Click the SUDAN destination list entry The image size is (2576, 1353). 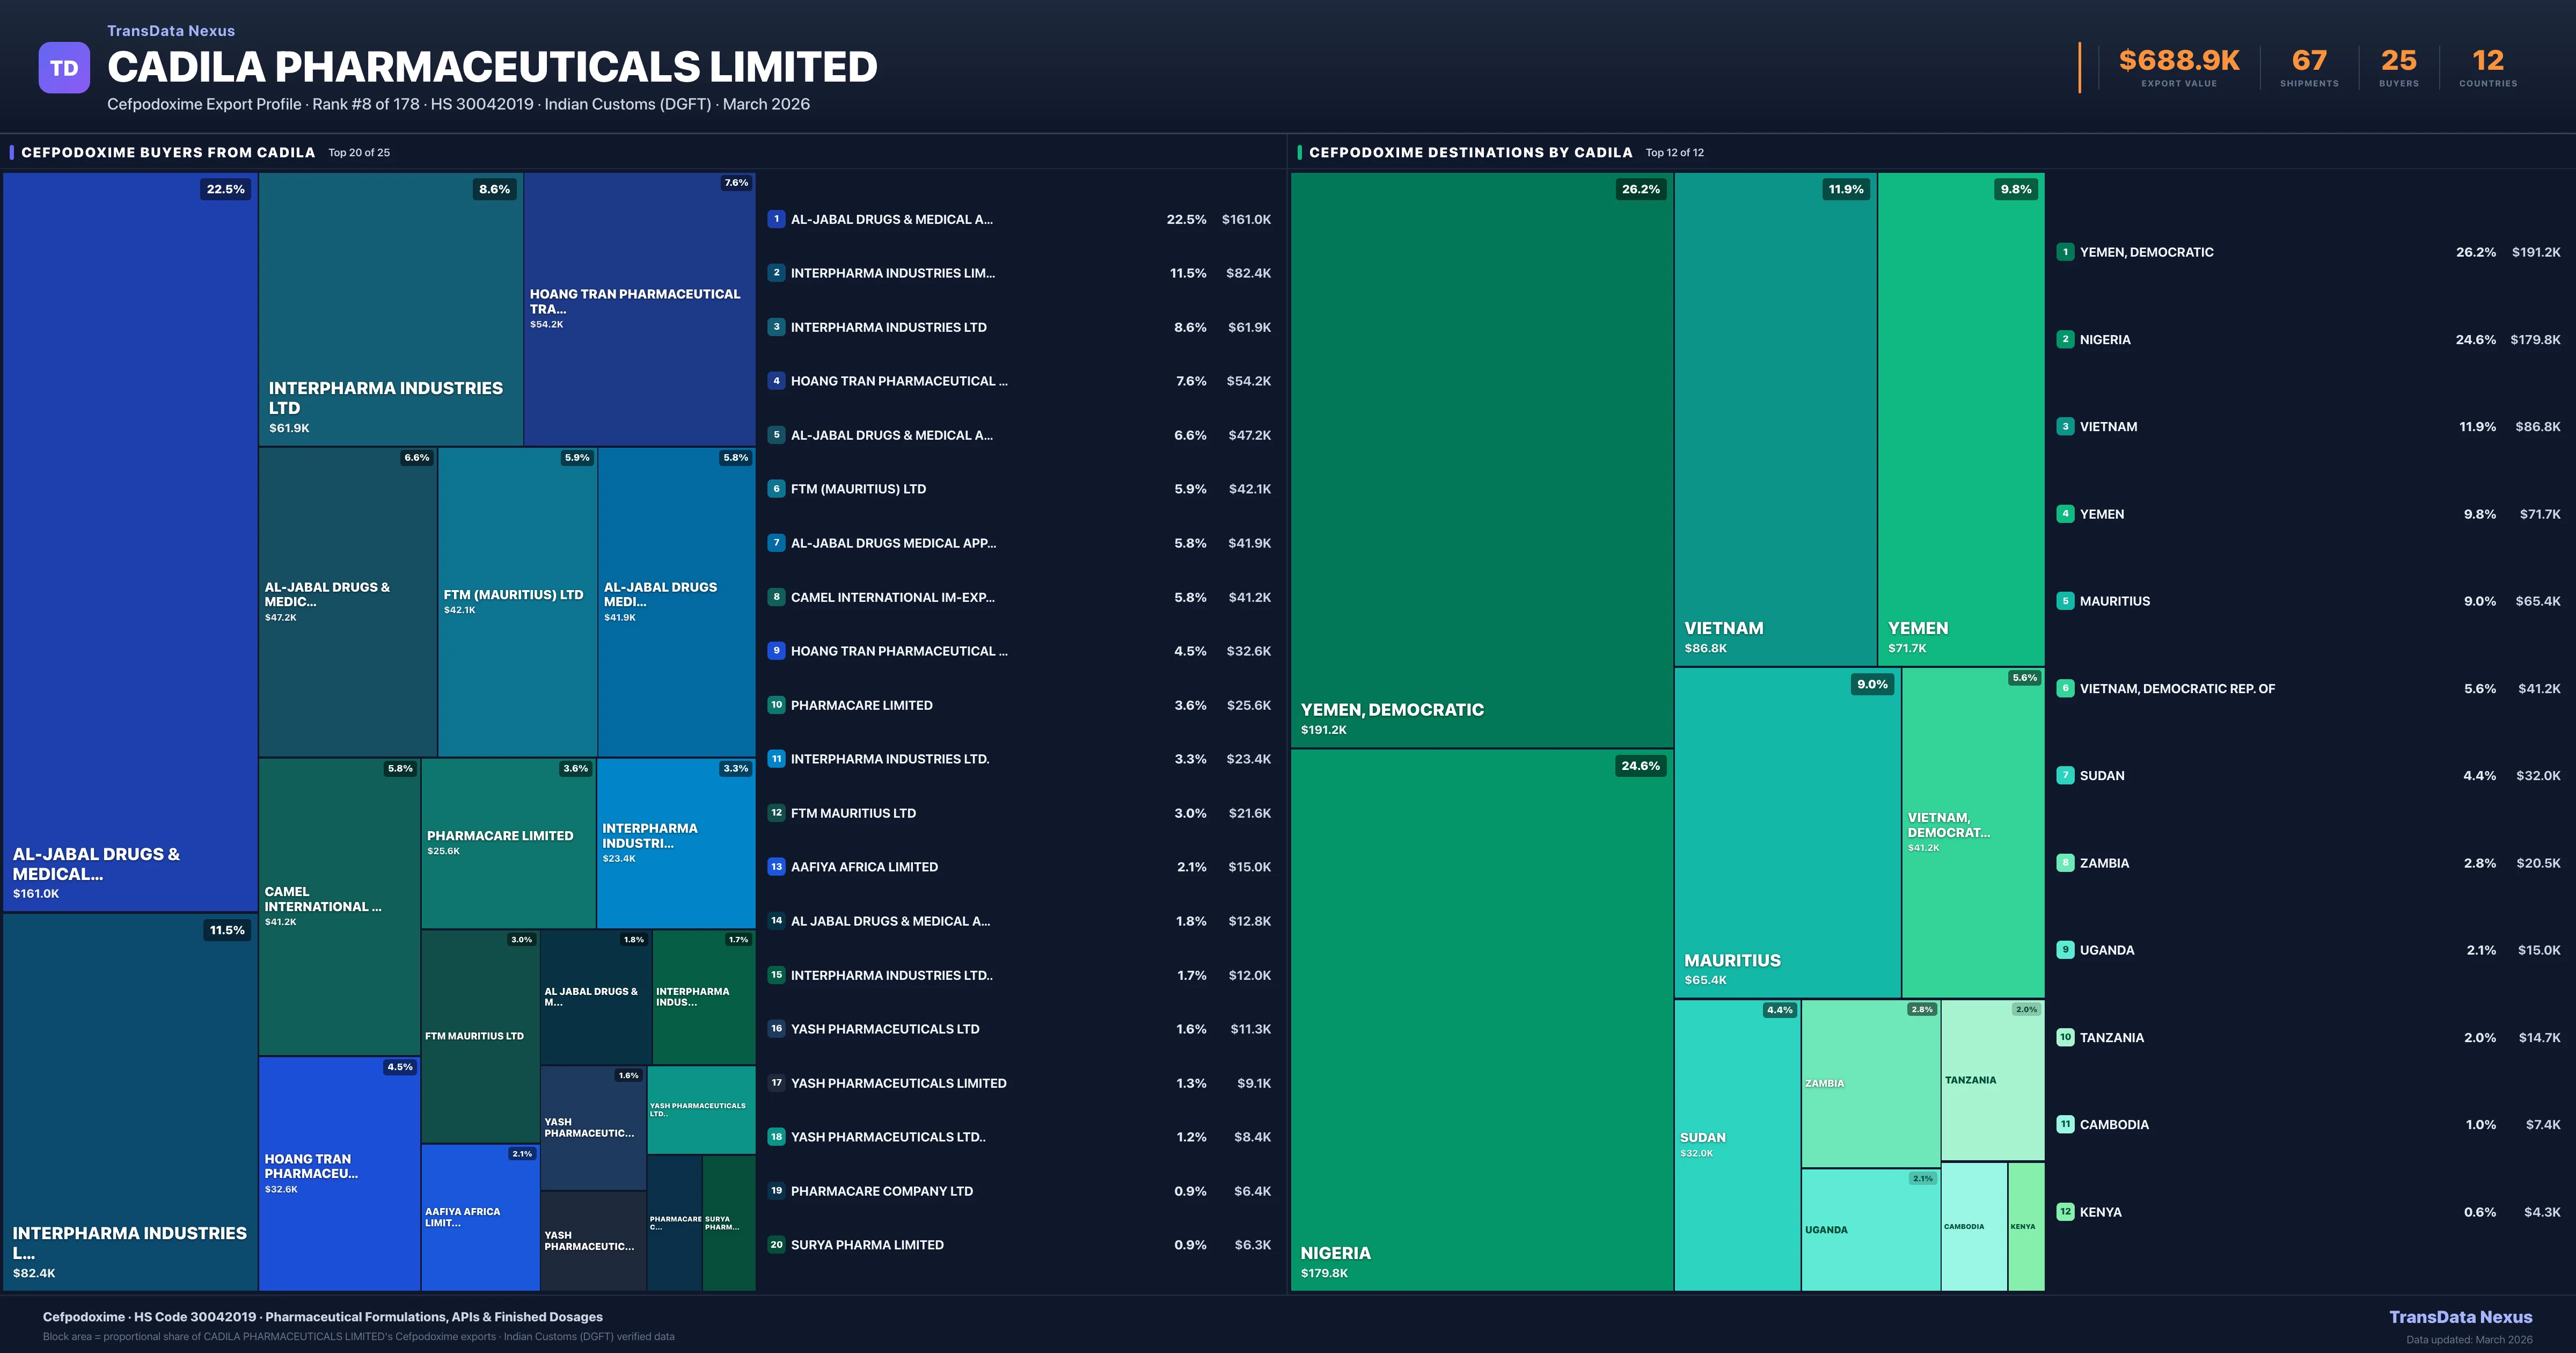[x=2102, y=776]
